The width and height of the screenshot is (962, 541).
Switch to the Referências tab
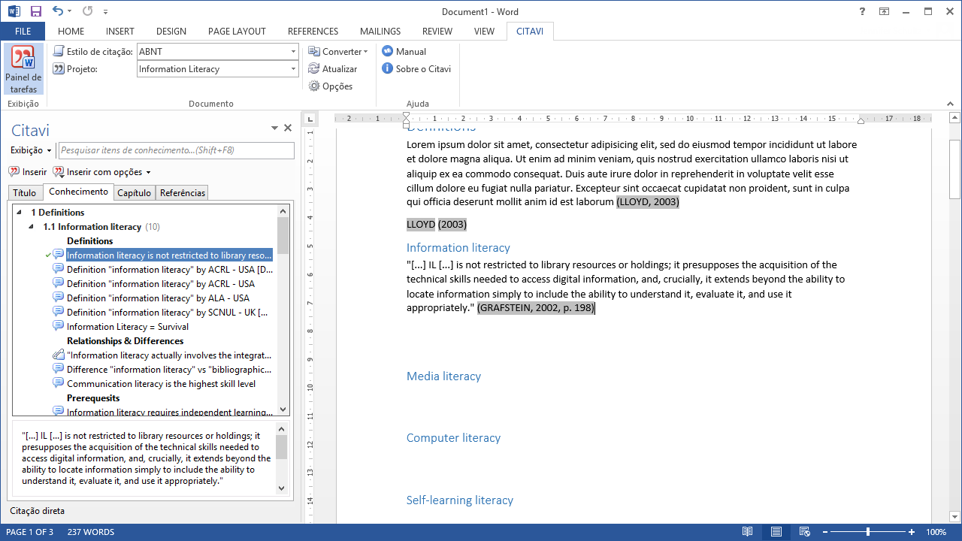tap(183, 193)
